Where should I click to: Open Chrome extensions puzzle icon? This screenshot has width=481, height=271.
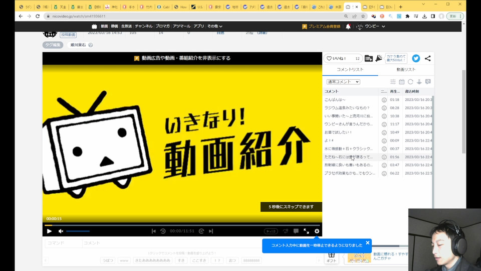coord(407,16)
